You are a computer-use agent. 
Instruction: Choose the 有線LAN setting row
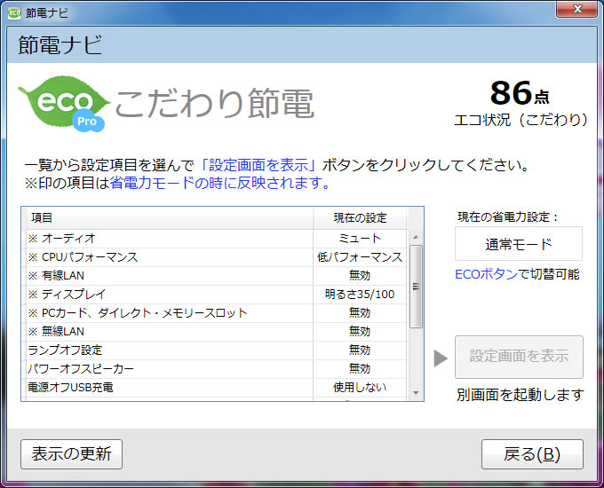point(169,276)
